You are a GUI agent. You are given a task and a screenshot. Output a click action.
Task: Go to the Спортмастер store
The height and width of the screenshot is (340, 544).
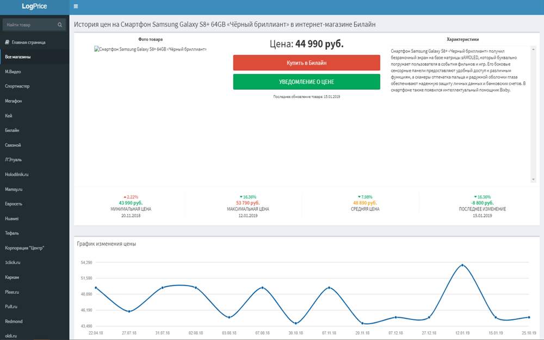tap(17, 86)
